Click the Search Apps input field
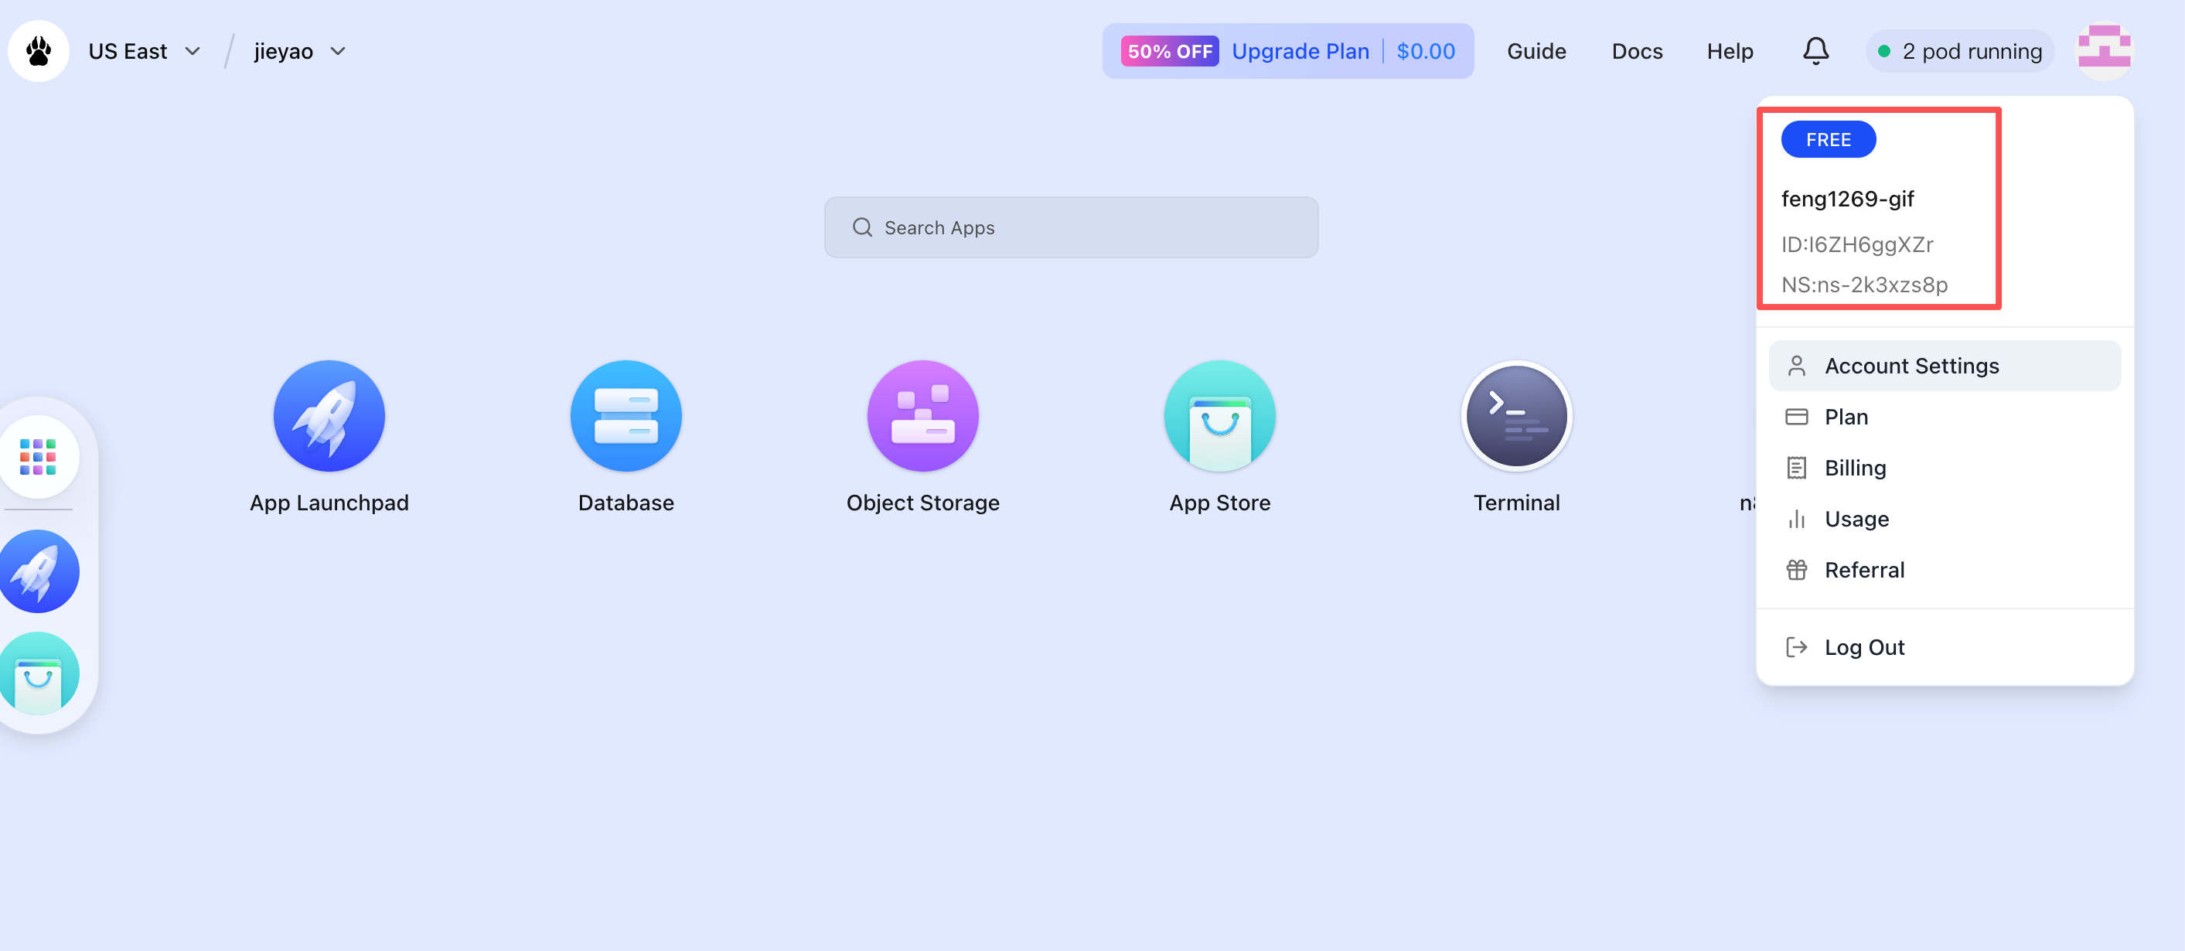 [1070, 227]
